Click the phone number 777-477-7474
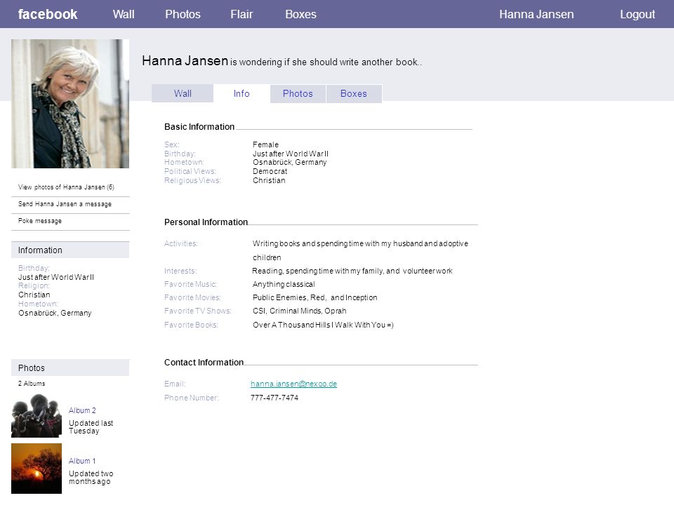 (275, 398)
